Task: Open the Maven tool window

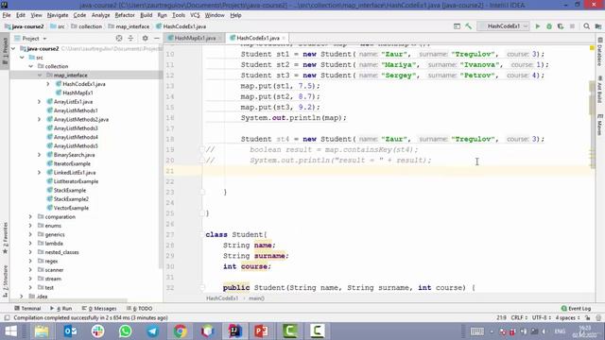Action: coord(600,125)
